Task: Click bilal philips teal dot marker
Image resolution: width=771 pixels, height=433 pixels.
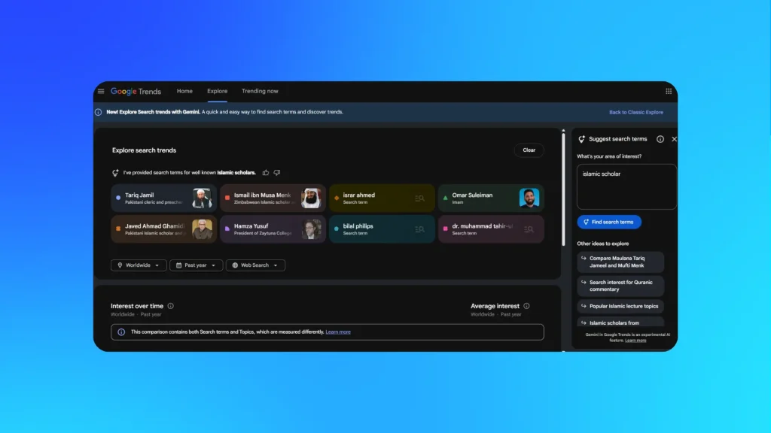Action: coord(337,229)
